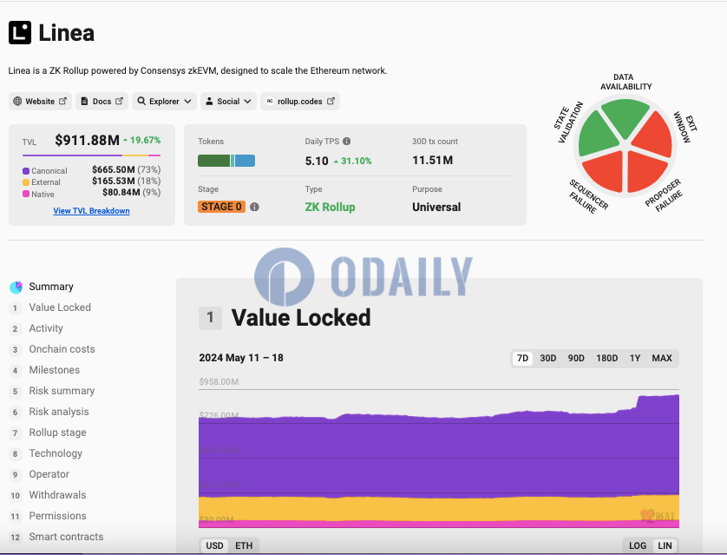The image size is (727, 555).
Task: Click the STAGE 0 badge
Action: [221, 207]
